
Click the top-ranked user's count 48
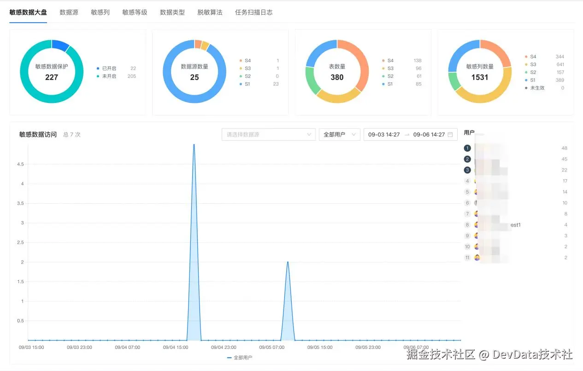[x=565, y=148]
